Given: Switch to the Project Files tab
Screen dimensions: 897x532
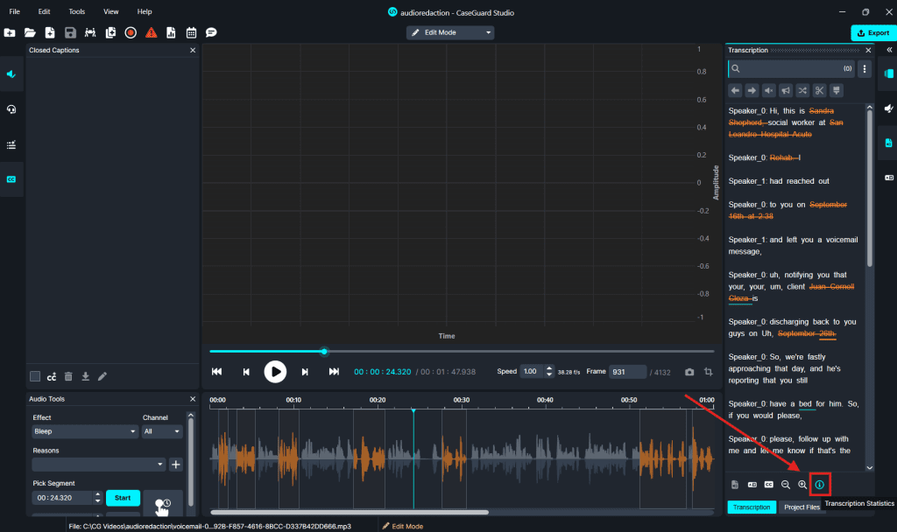Looking at the screenshot, I should pyautogui.click(x=801, y=507).
